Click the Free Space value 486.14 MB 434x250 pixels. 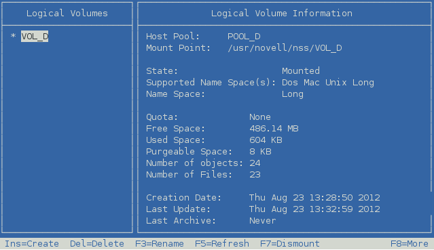coord(274,129)
